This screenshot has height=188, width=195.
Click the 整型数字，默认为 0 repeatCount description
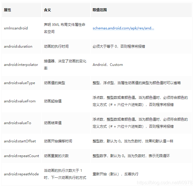click(131, 156)
